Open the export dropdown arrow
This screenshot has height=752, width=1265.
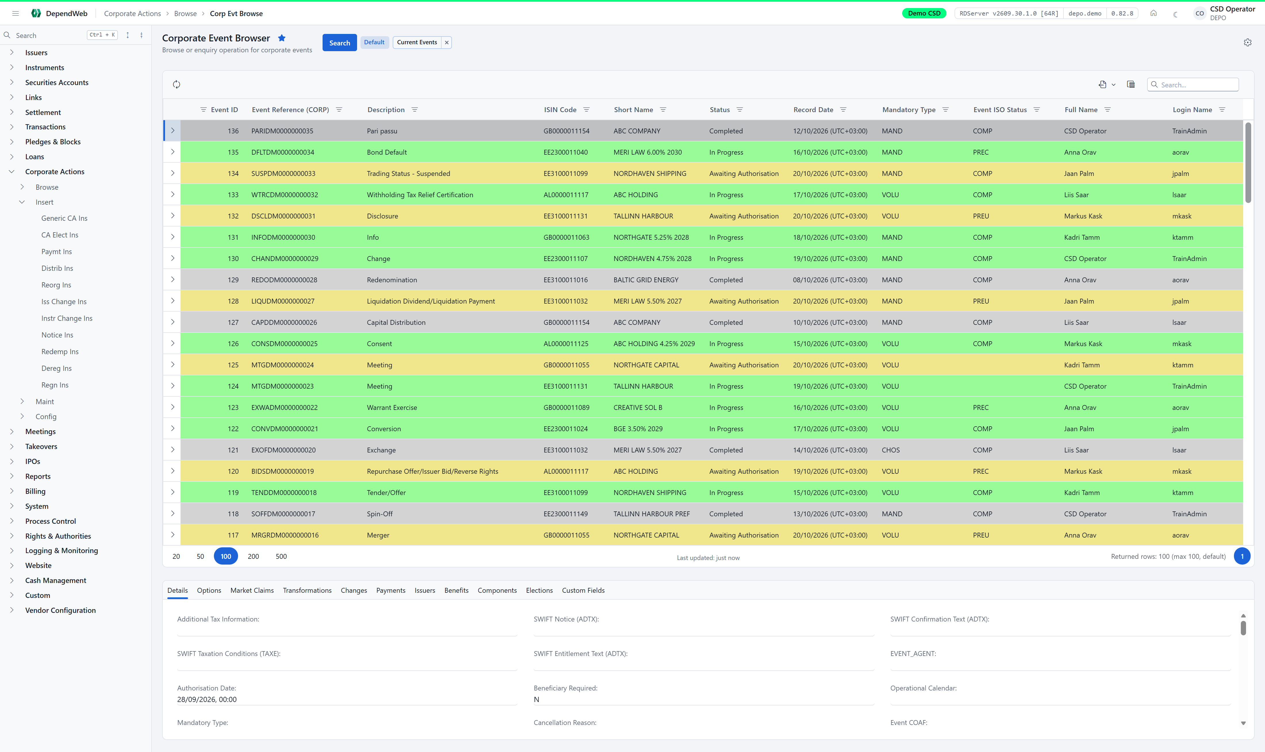click(x=1113, y=85)
